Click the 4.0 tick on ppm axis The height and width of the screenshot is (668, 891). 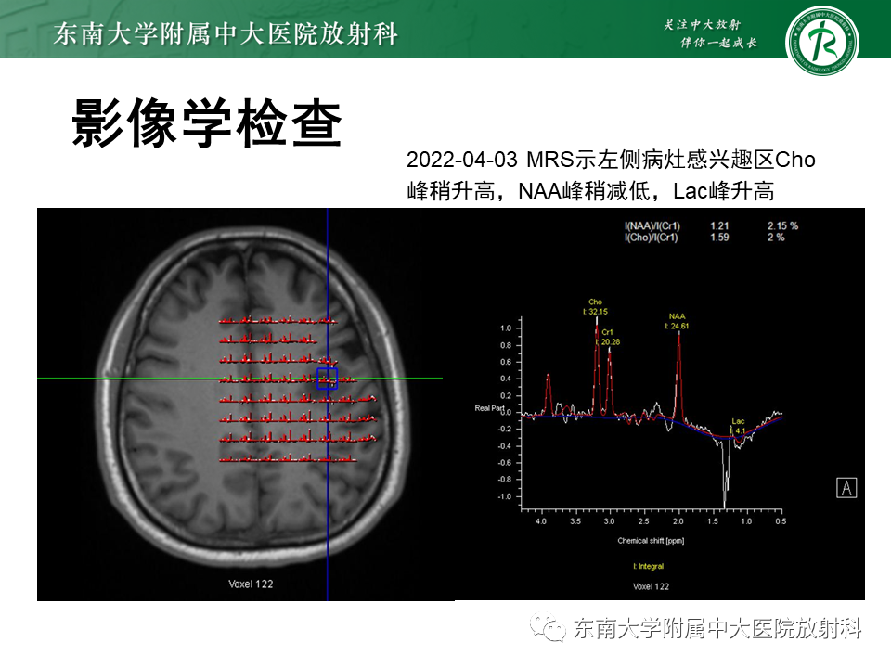(540, 521)
